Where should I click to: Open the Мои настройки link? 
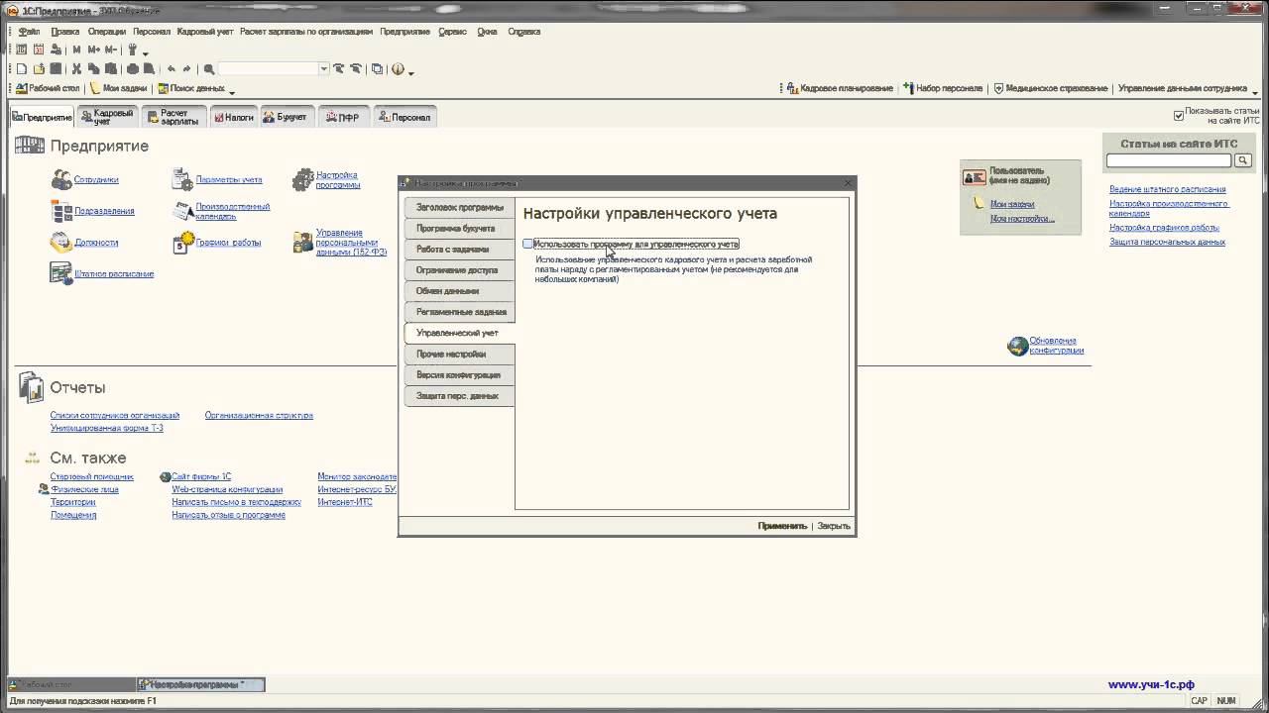(x=1022, y=218)
